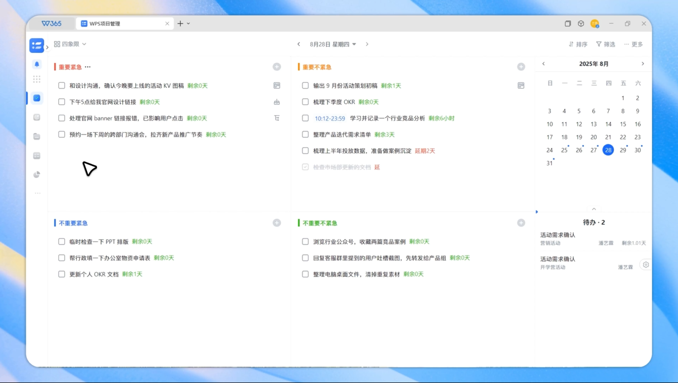Click the 筛选 filter icon button

[x=605, y=44]
